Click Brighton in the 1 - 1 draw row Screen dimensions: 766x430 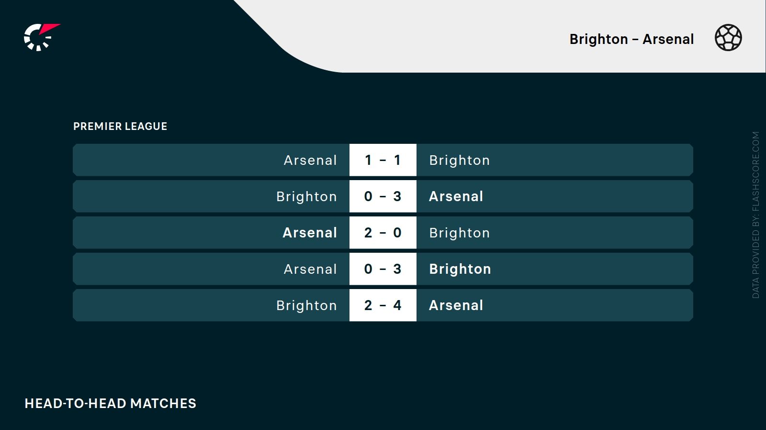click(459, 160)
